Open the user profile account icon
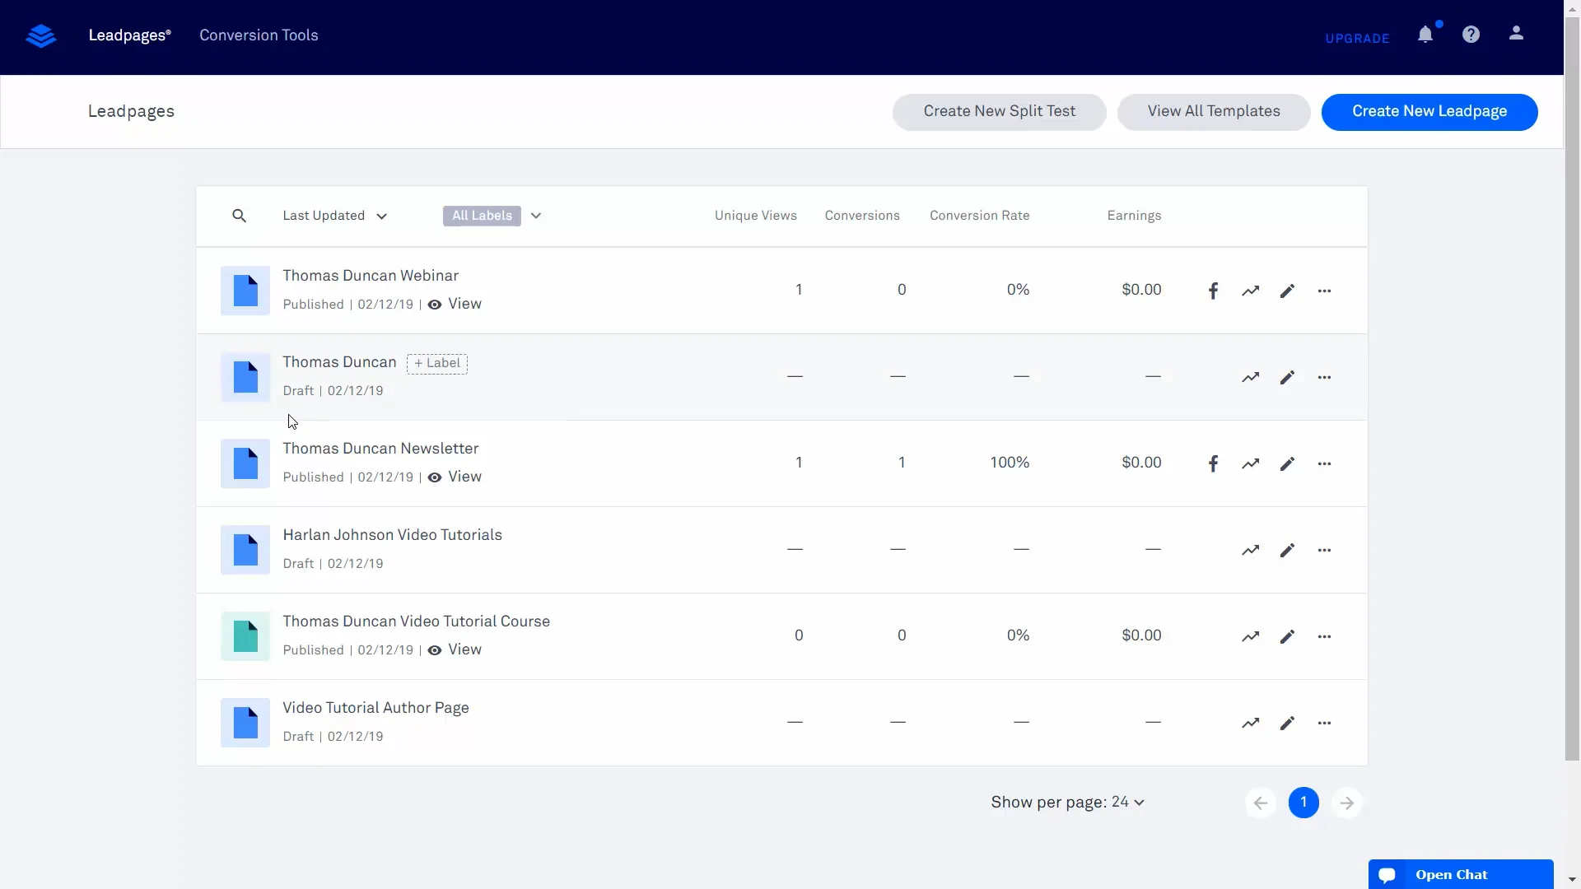 click(1516, 35)
